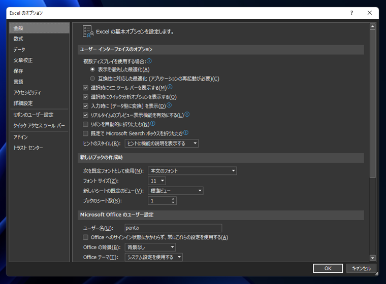Enable Office サインイン状態にかかわらず checkbox
Image resolution: width=386 pixels, height=284 pixels.
[85, 237]
